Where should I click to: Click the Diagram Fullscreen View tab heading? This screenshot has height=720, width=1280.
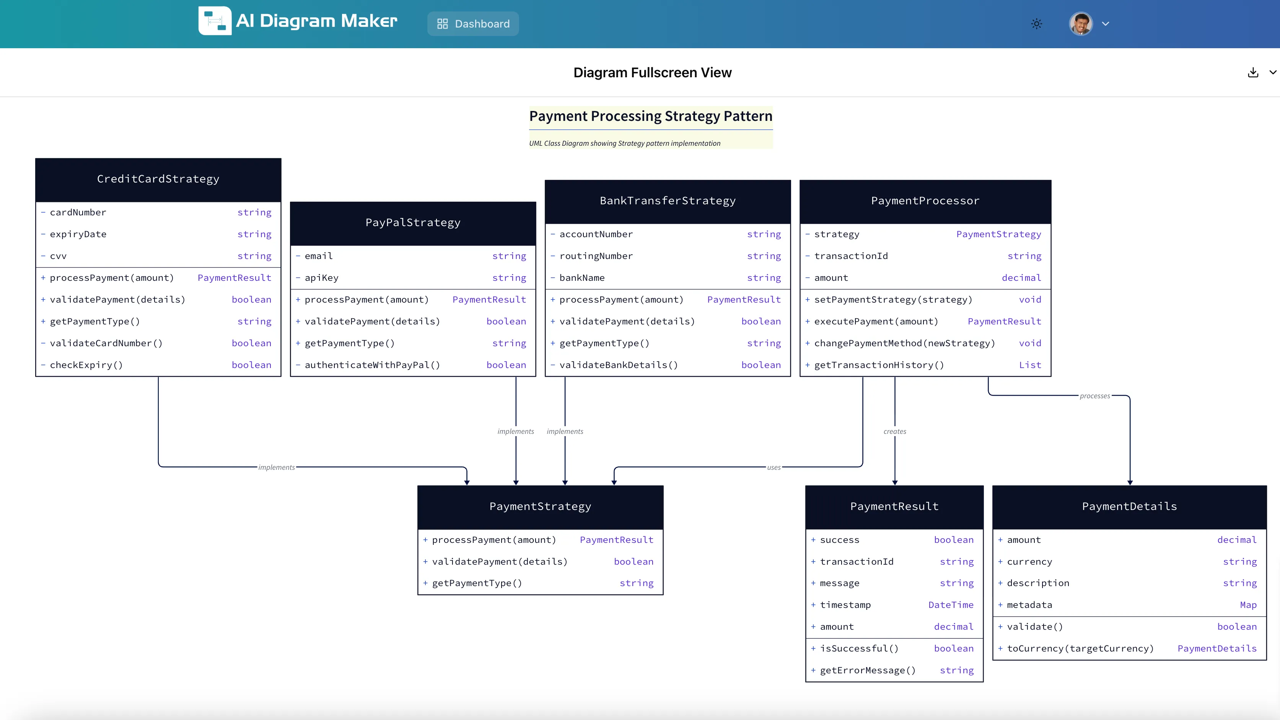[652, 73]
